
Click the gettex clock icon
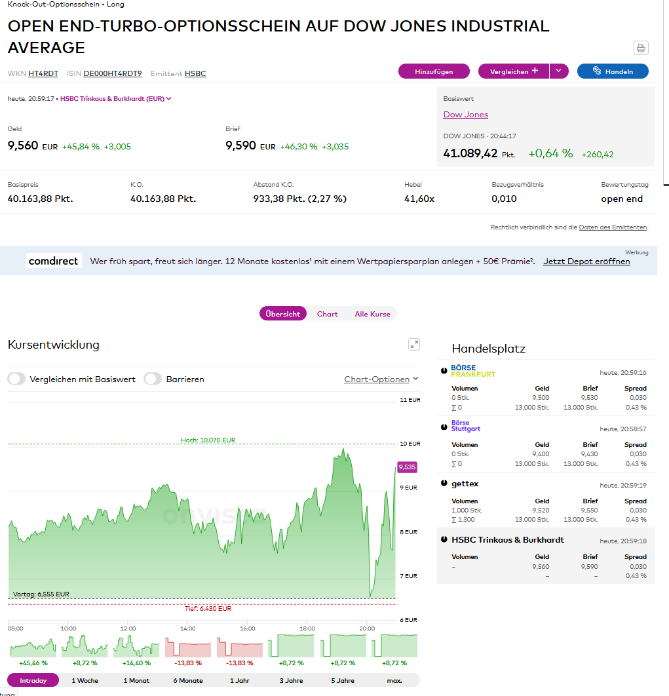pos(444,483)
